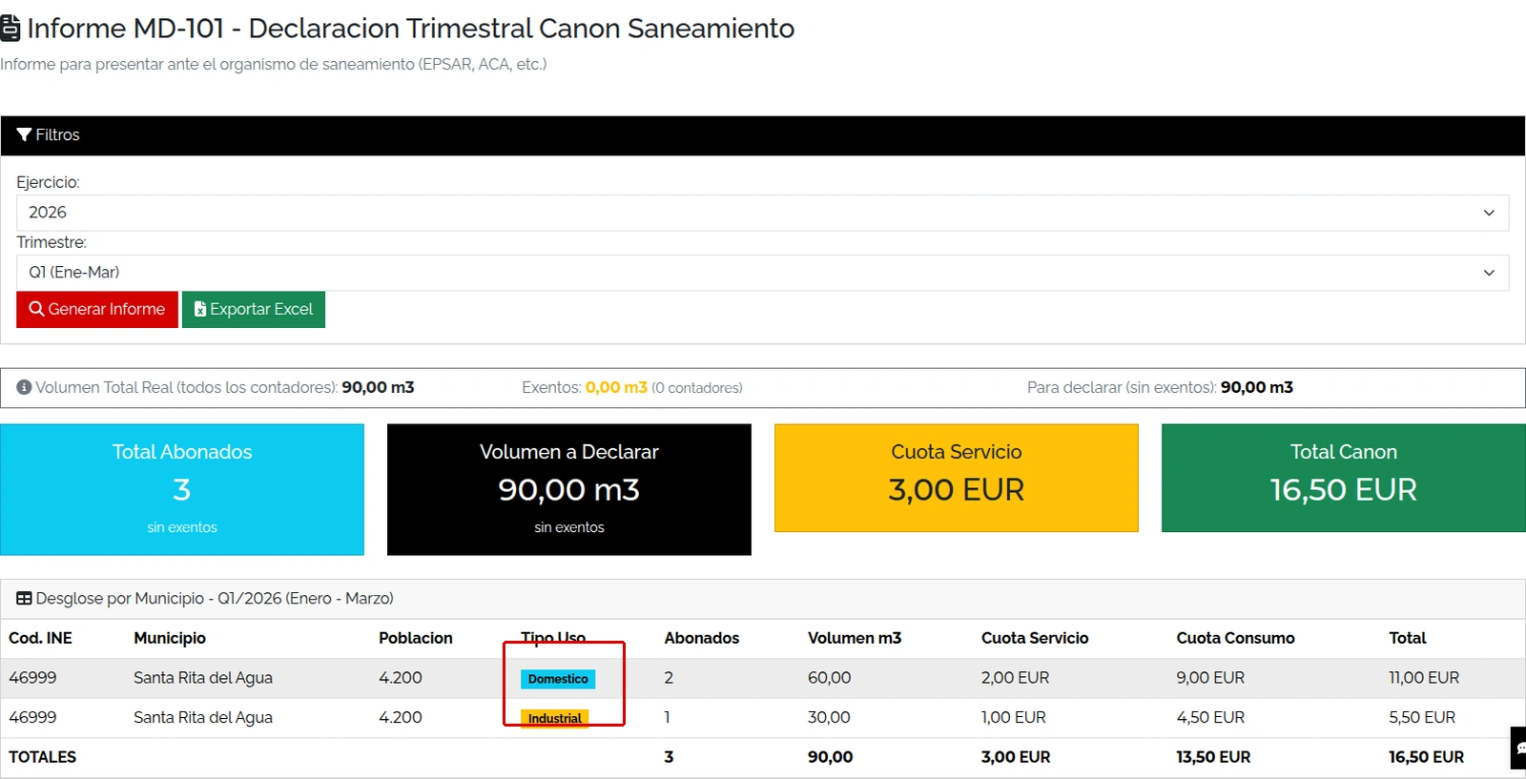Click the 60,00 volume cell

(x=830, y=678)
